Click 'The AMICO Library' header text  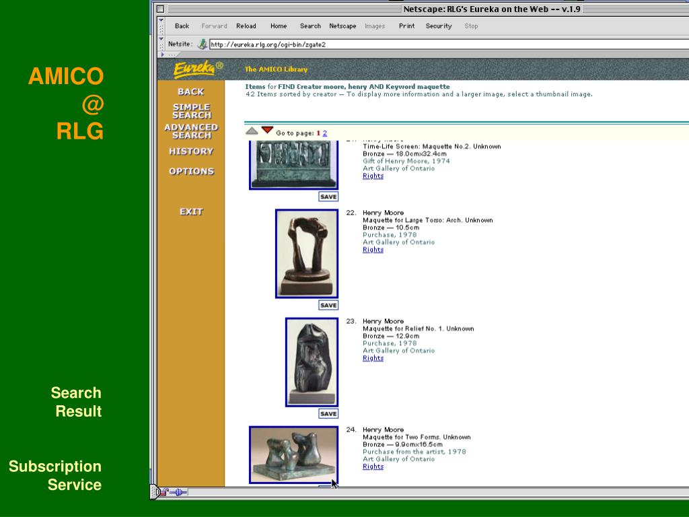276,69
